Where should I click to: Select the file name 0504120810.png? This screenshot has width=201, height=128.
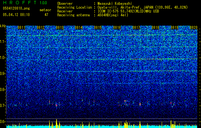tap(16, 8)
